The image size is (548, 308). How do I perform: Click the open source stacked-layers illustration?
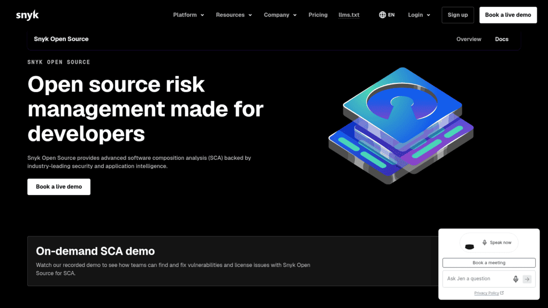[401, 125]
